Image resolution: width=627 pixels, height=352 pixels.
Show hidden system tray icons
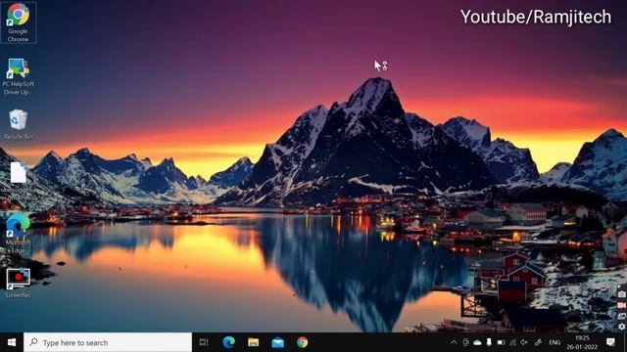point(454,342)
